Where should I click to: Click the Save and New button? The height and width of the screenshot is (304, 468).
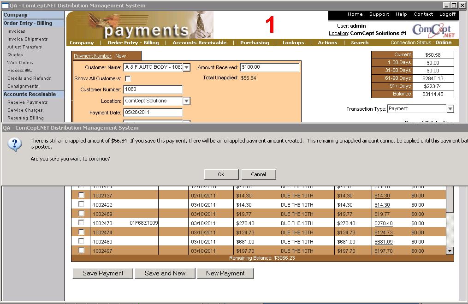165,273
